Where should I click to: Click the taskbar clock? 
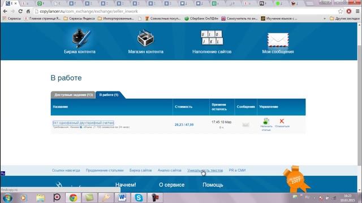[x=347, y=198]
